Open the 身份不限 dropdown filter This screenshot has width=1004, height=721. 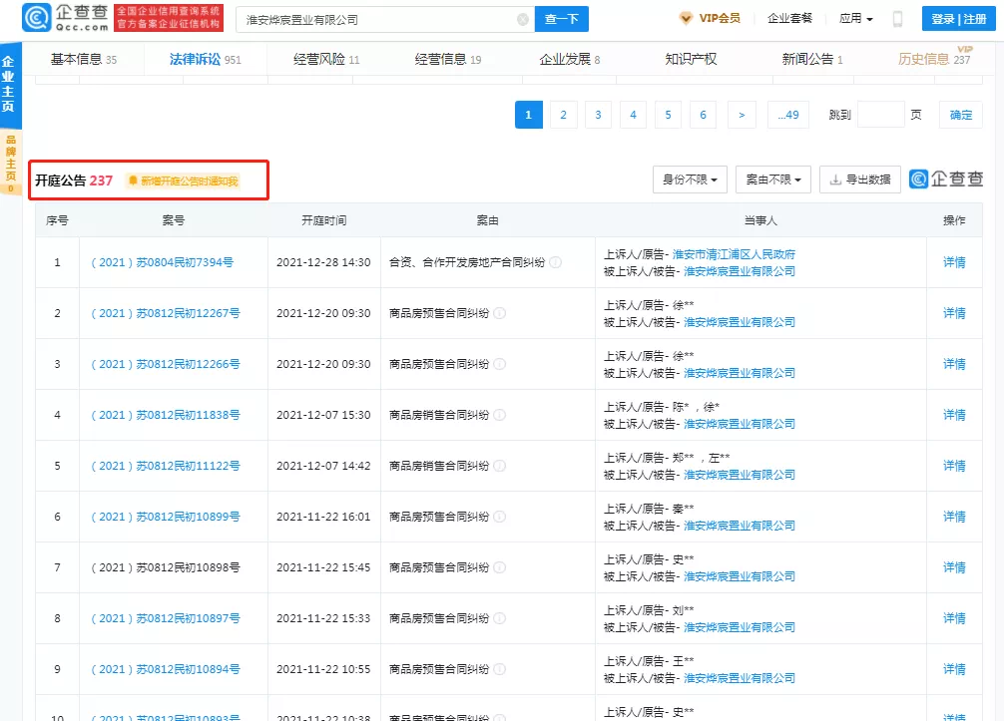pyautogui.click(x=690, y=180)
